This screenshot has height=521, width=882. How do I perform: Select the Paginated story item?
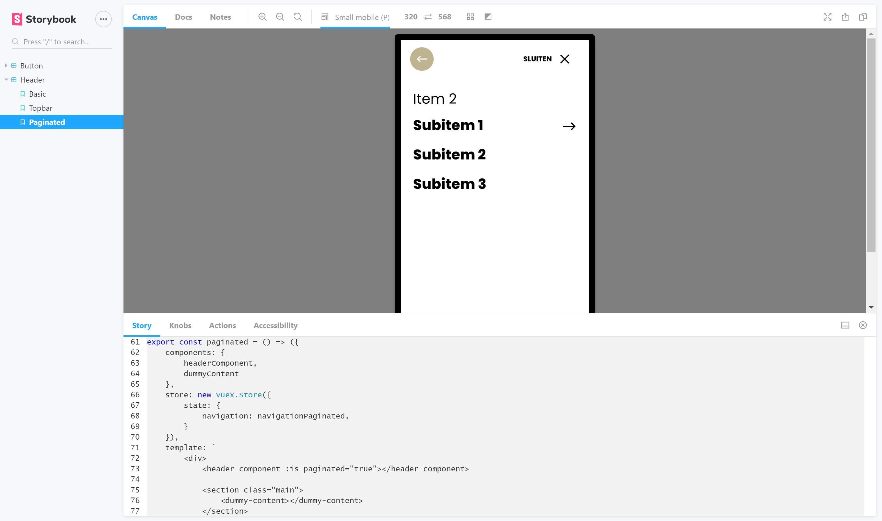point(46,122)
